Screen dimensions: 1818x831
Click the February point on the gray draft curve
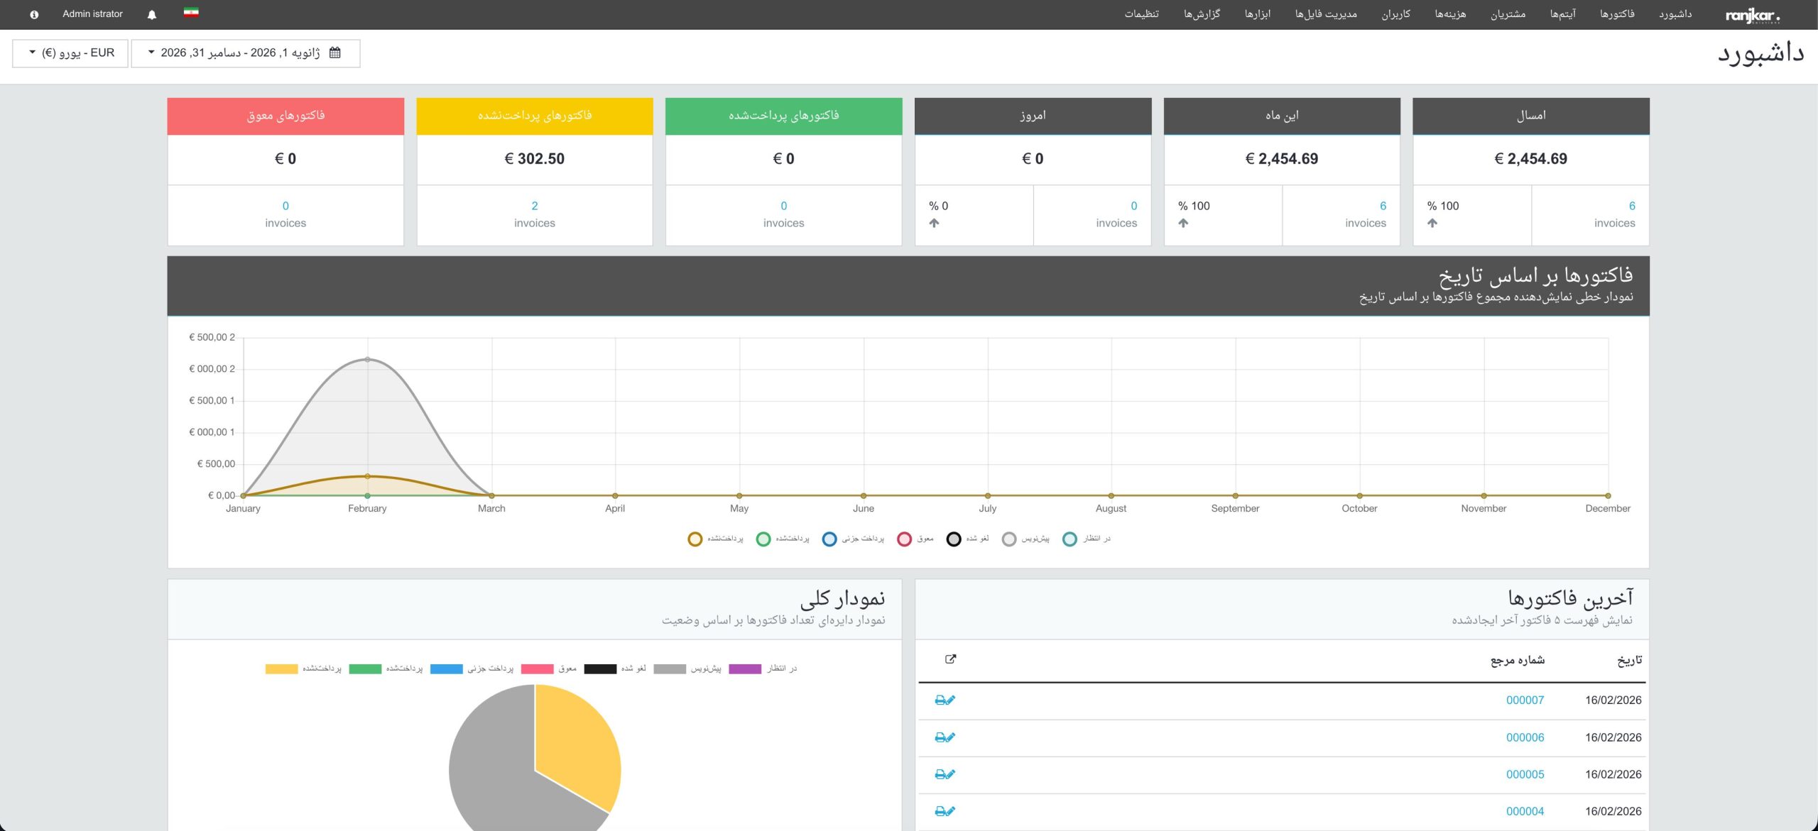pos(367,360)
